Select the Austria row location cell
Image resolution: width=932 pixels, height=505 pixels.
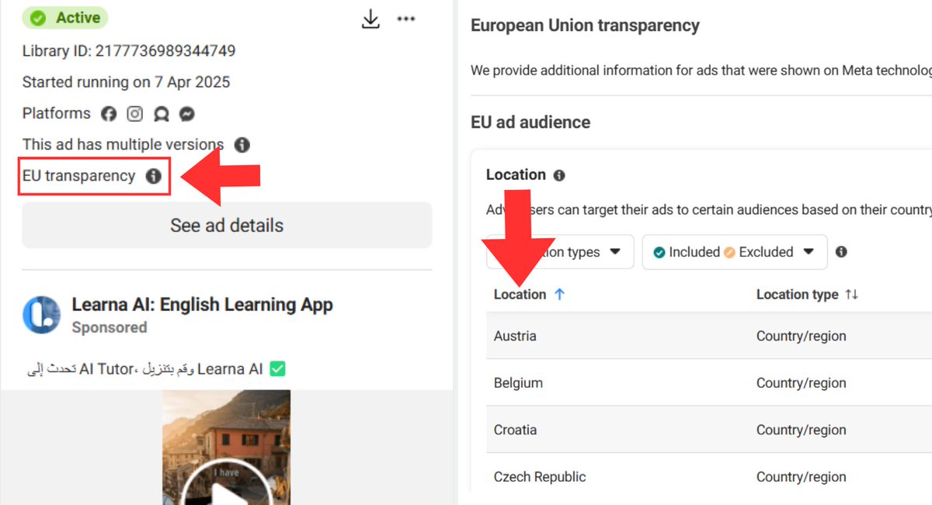coord(515,336)
